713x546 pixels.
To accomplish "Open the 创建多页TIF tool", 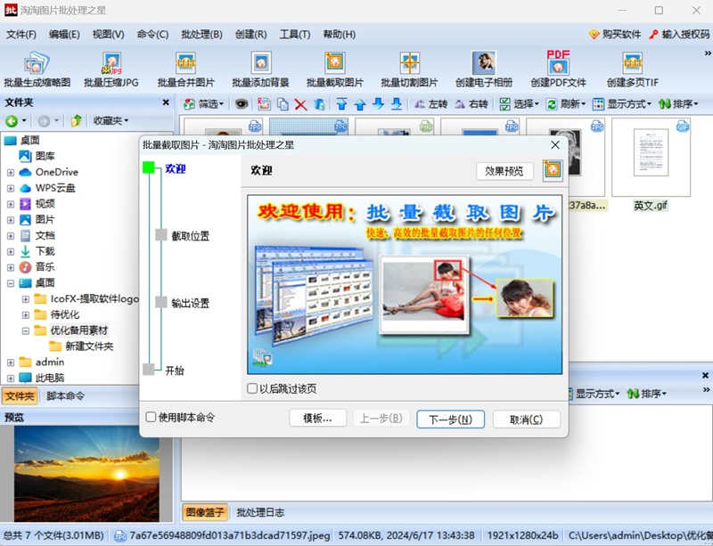I will (633, 69).
